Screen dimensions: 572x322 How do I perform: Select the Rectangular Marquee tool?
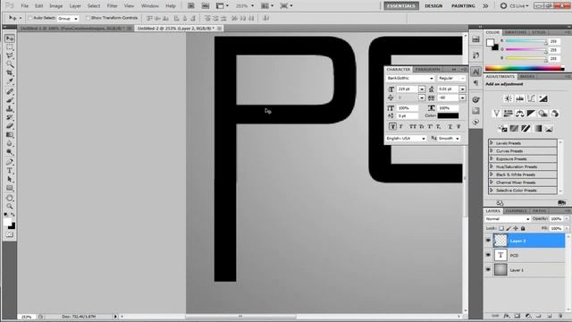click(10, 47)
